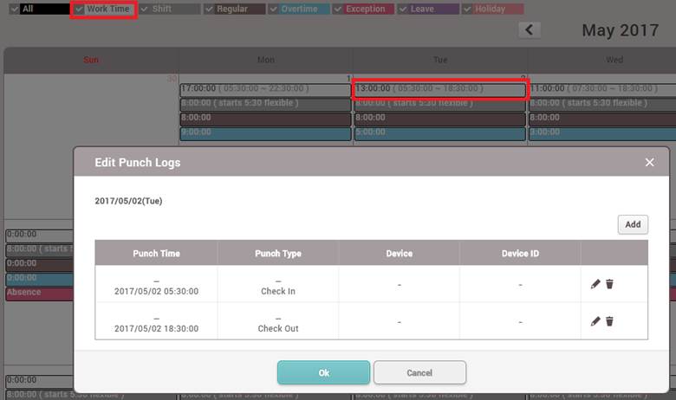Viewport: 676px width, 400px height.
Task: Toggle the Shift filter checkbox
Action: pos(146,10)
